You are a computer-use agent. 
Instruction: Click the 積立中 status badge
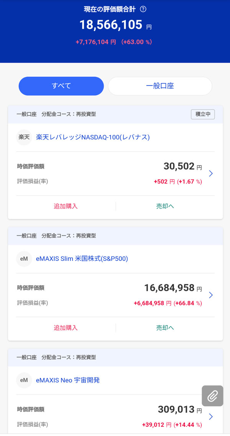(x=203, y=114)
